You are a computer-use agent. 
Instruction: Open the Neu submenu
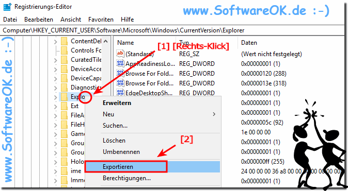(x=152, y=114)
